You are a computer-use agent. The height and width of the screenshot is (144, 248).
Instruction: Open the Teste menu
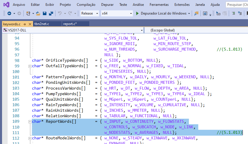(x=123, y=5)
